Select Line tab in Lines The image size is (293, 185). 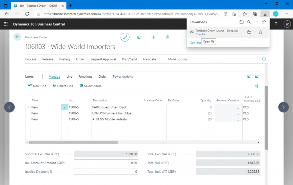pyautogui.click(x=69, y=76)
